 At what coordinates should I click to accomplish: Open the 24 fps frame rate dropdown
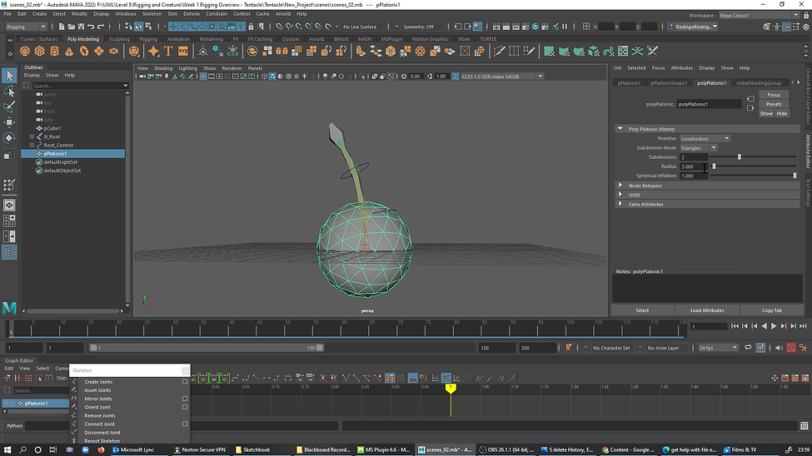click(x=718, y=348)
